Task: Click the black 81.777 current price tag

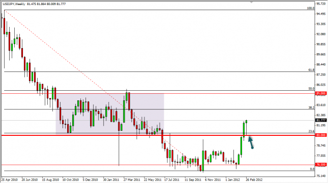Action: pyautogui.click(x=321, y=120)
